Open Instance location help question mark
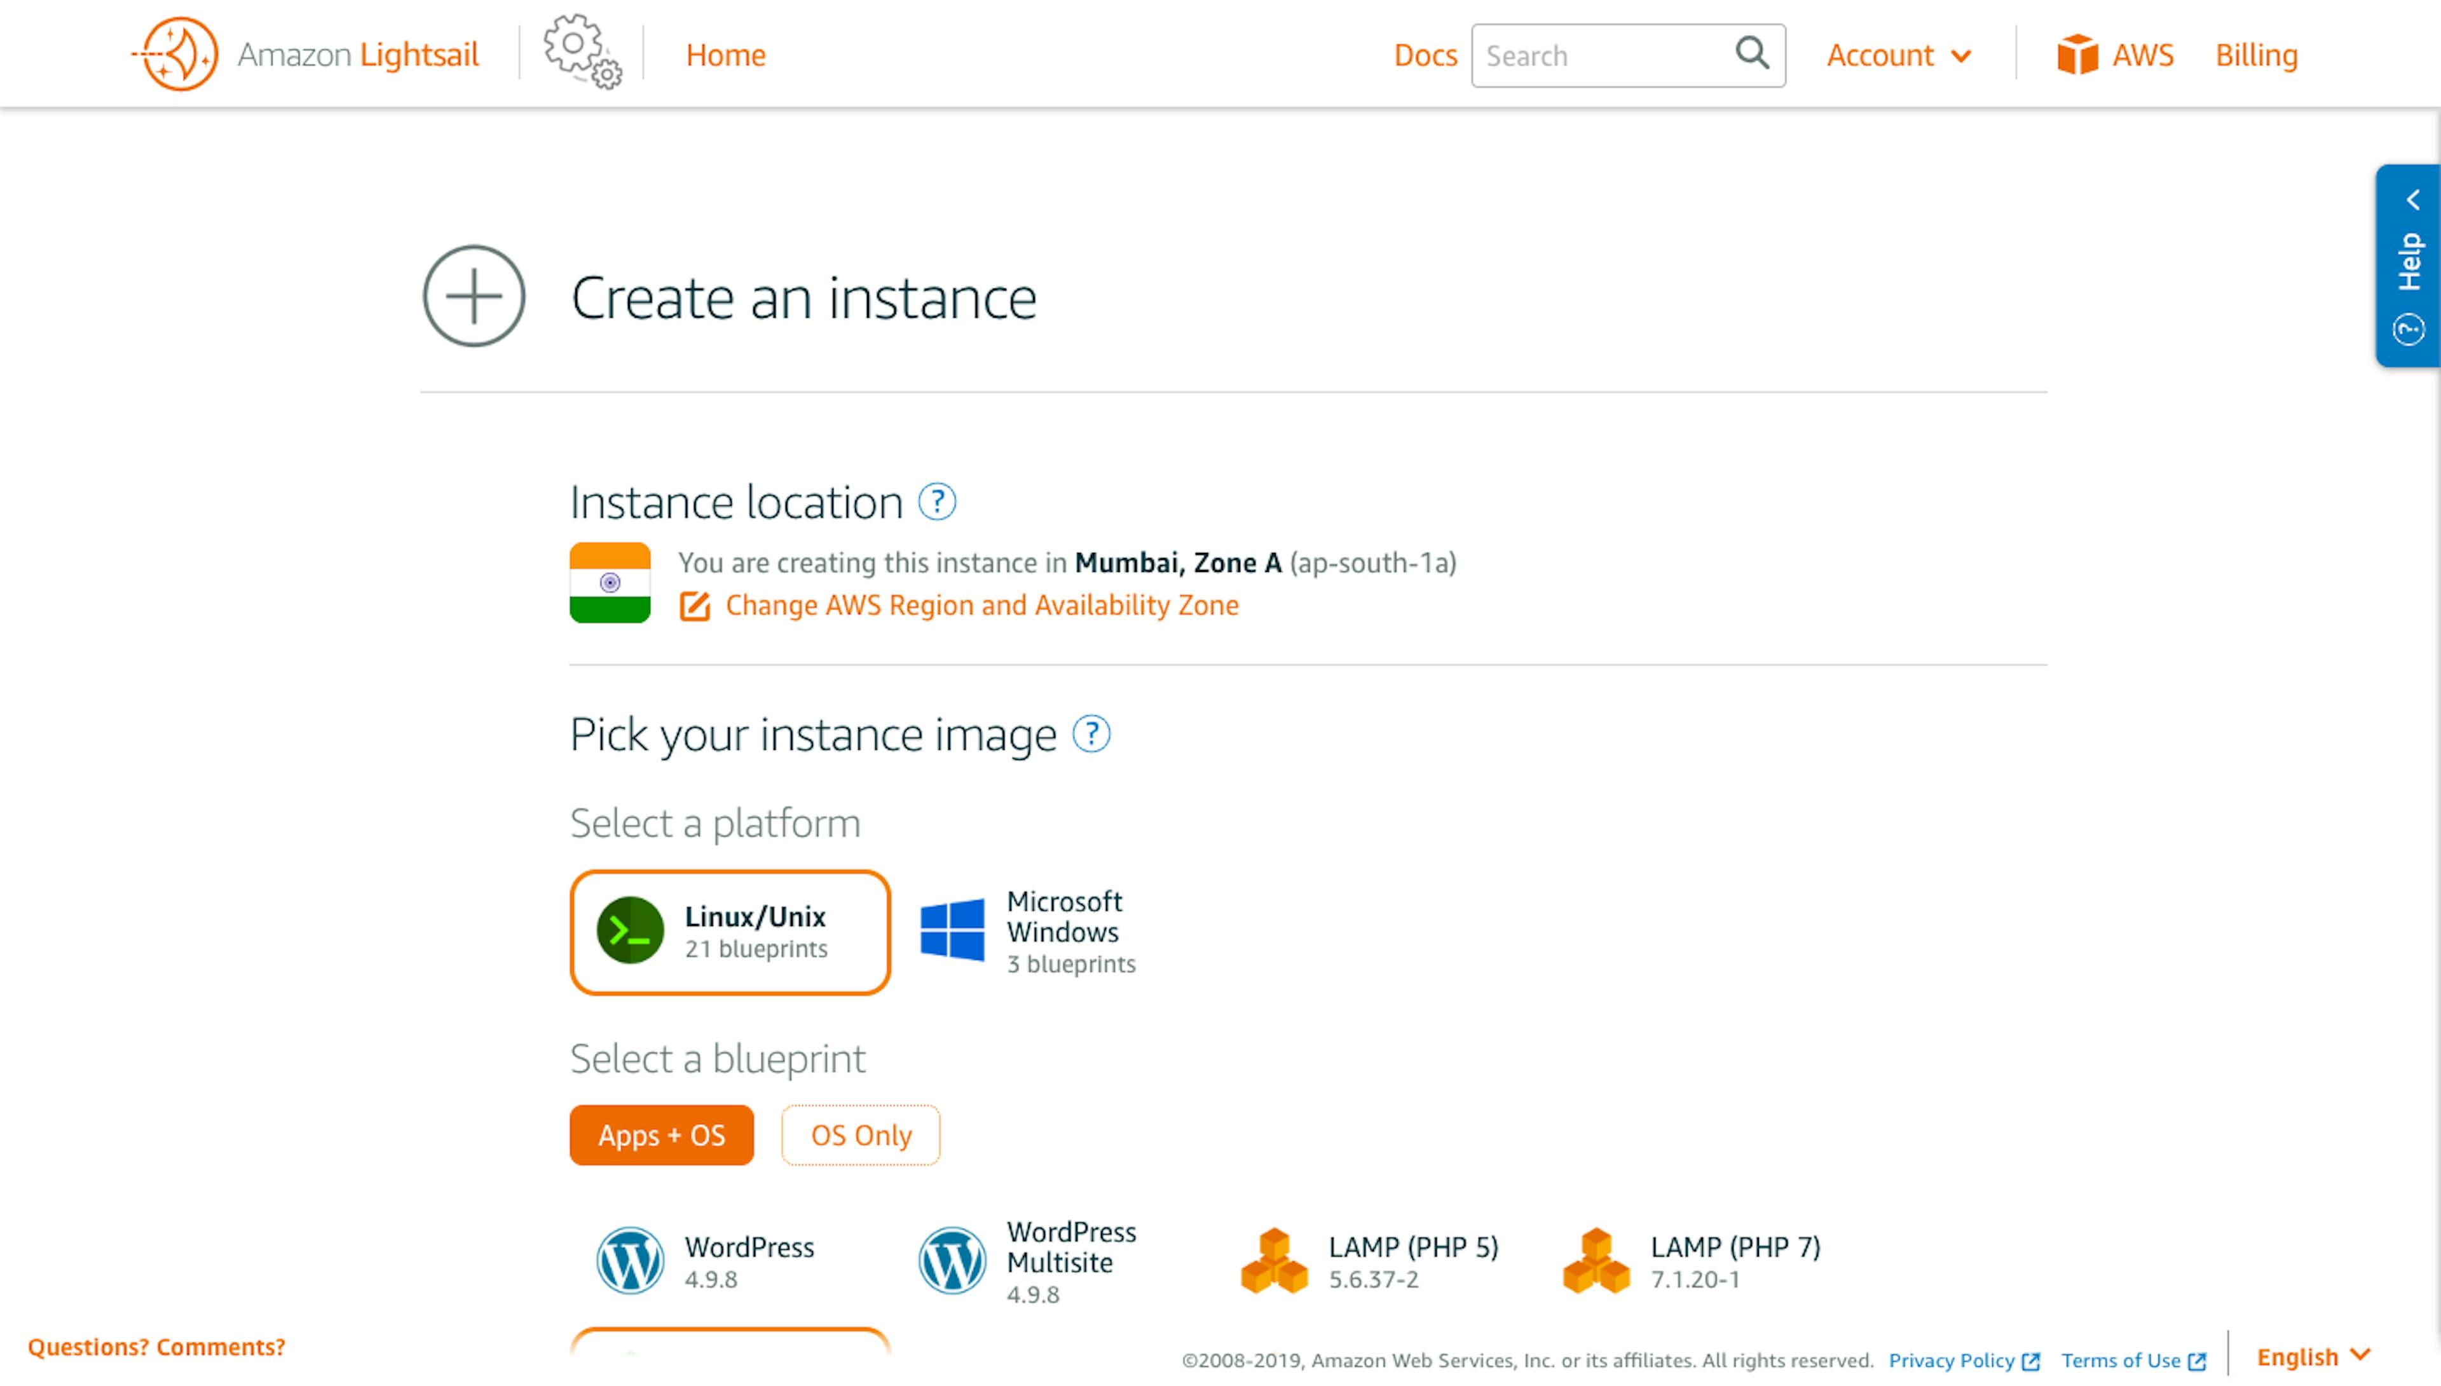The image size is (2441, 1386). [x=937, y=501]
